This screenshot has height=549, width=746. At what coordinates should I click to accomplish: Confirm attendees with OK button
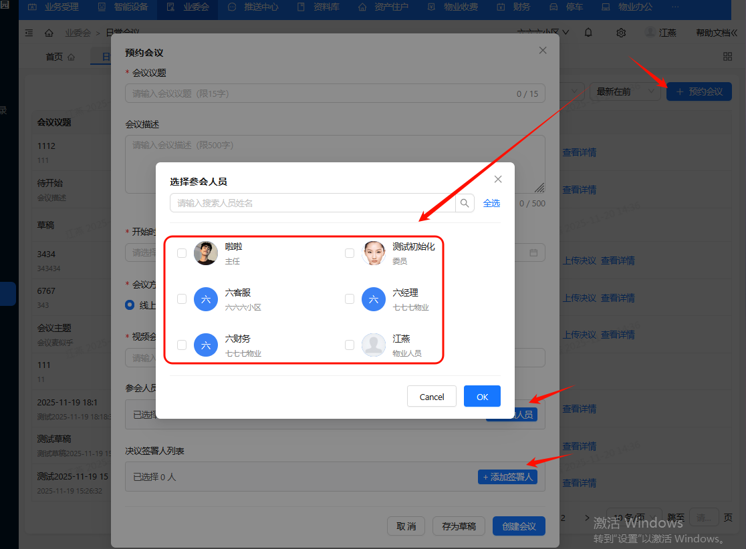pyautogui.click(x=482, y=397)
